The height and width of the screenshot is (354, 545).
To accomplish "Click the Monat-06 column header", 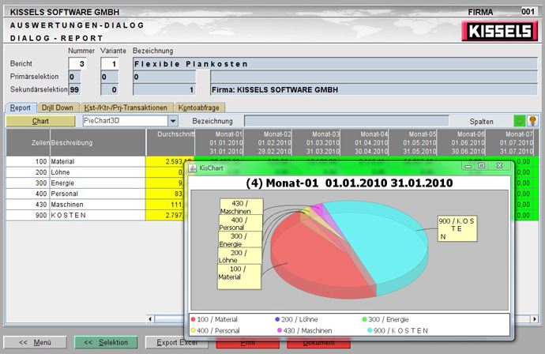I will click(461, 142).
